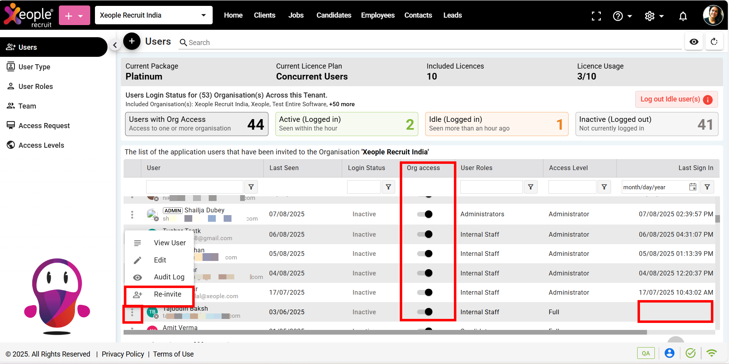Toggle Org access for Shailja Dubey

[x=425, y=214]
